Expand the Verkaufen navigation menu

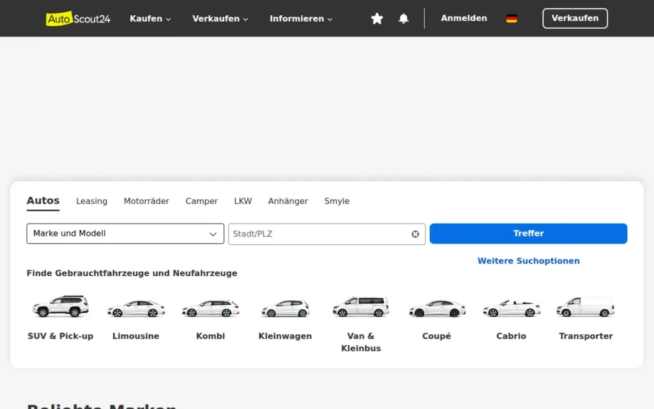point(220,19)
